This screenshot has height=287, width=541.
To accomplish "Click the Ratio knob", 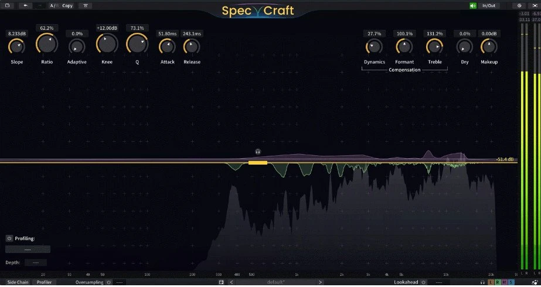I will 47,44.
